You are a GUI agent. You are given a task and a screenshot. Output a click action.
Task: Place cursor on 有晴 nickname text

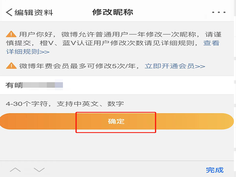[14, 85]
